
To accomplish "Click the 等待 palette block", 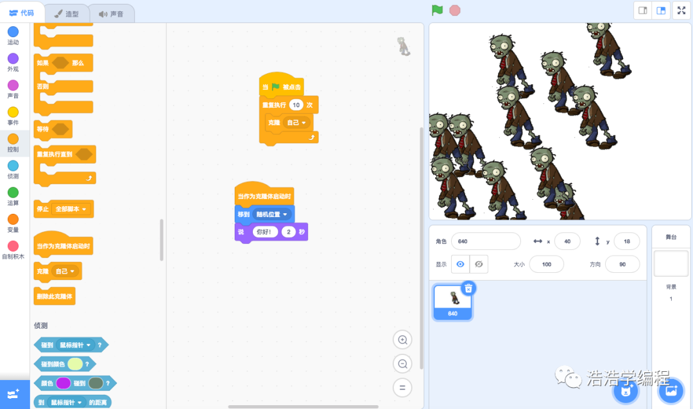I will (53, 129).
